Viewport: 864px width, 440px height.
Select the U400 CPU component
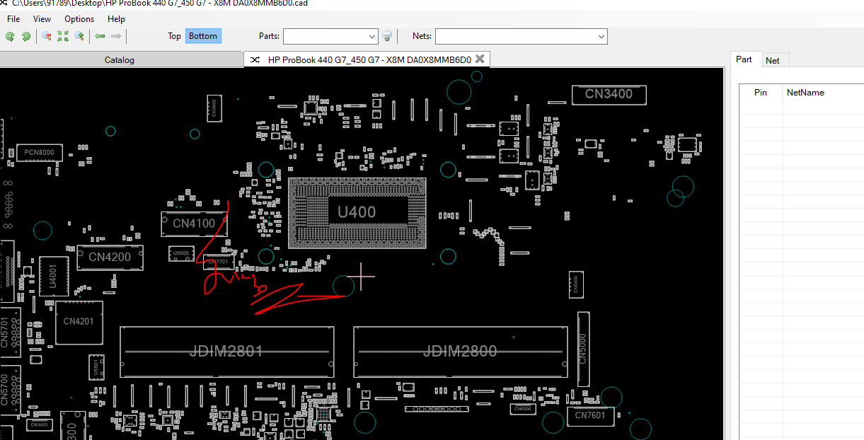(357, 212)
